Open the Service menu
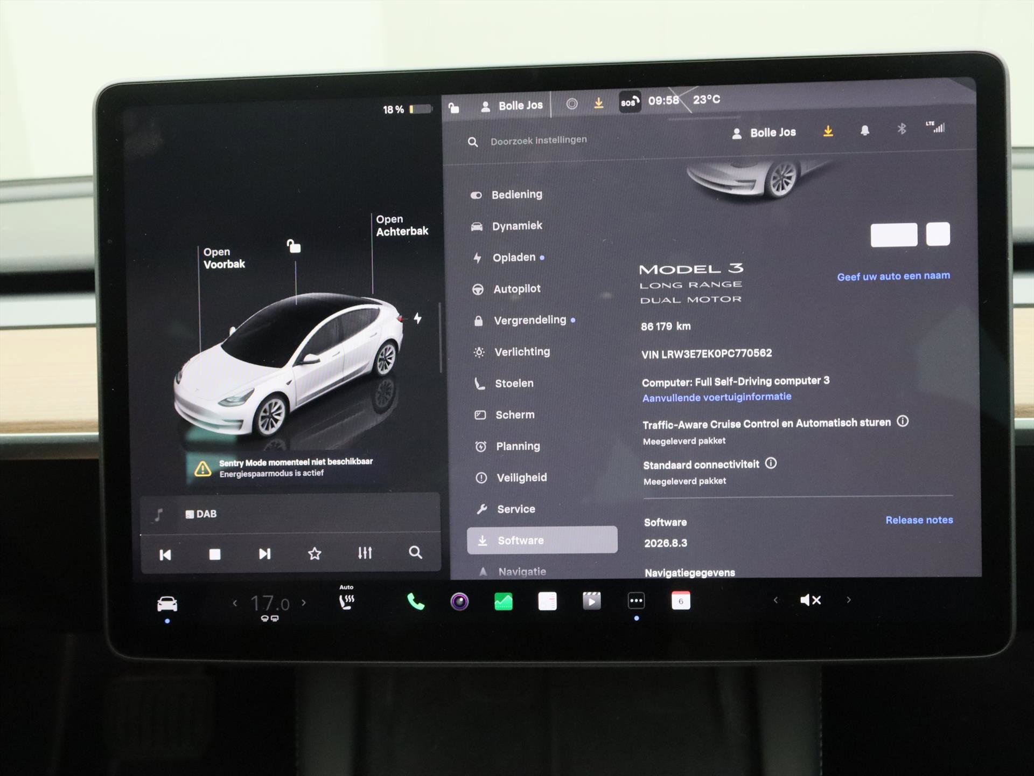1034x776 pixels. coord(506,509)
